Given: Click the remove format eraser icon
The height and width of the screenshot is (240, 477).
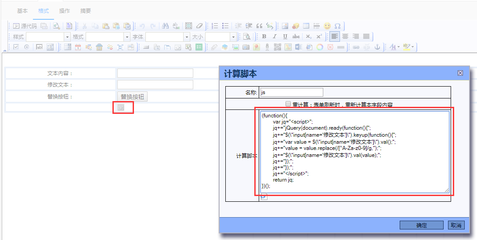Looking at the screenshot, I should (x=199, y=26).
